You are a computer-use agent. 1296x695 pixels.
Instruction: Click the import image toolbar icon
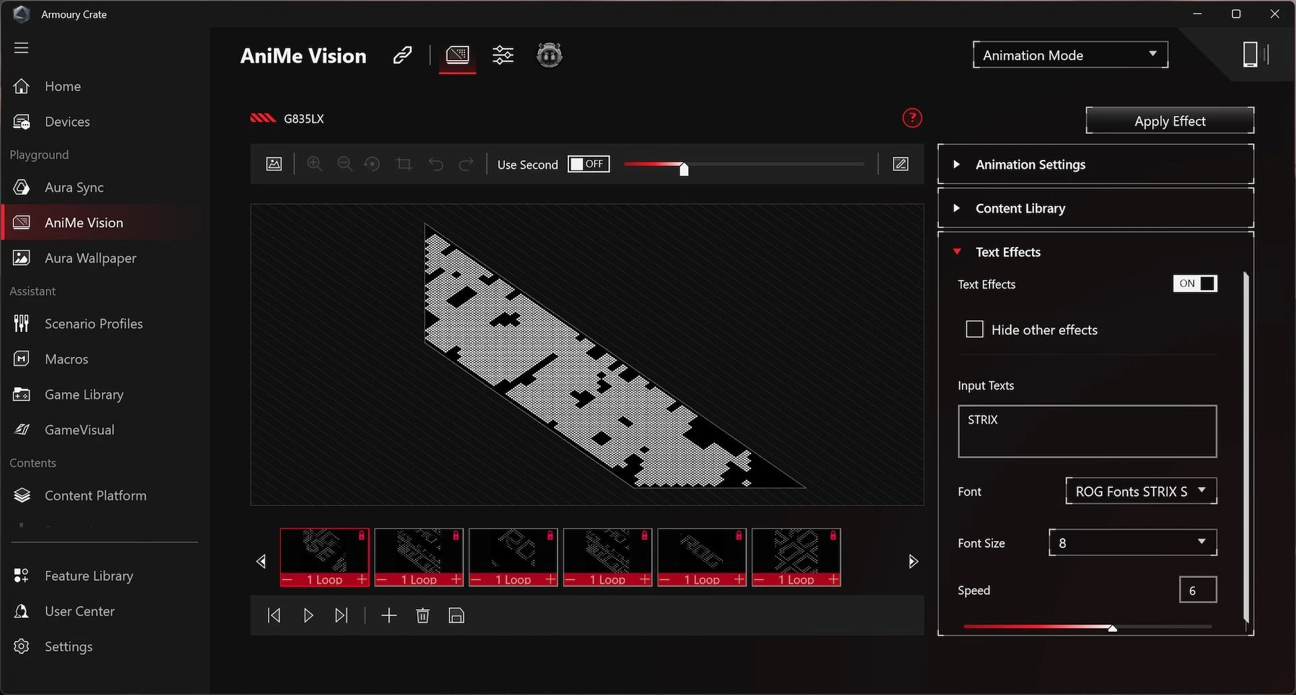point(274,164)
